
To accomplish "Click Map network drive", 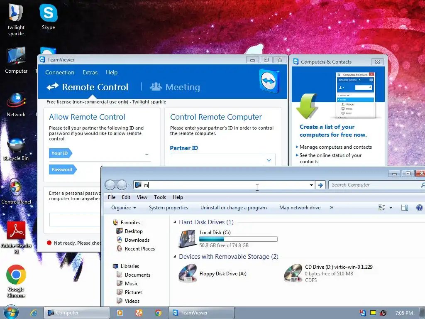I will 300,208.
